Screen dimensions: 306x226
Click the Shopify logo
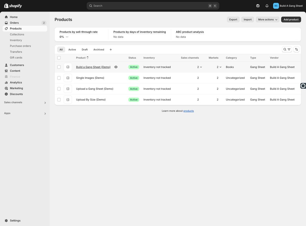click(x=13, y=6)
